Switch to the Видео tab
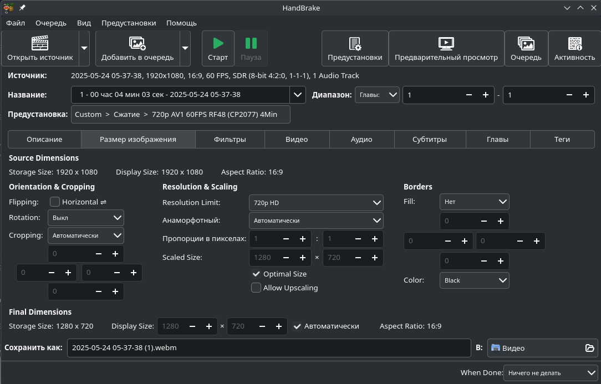This screenshot has width=601, height=384. point(297,140)
